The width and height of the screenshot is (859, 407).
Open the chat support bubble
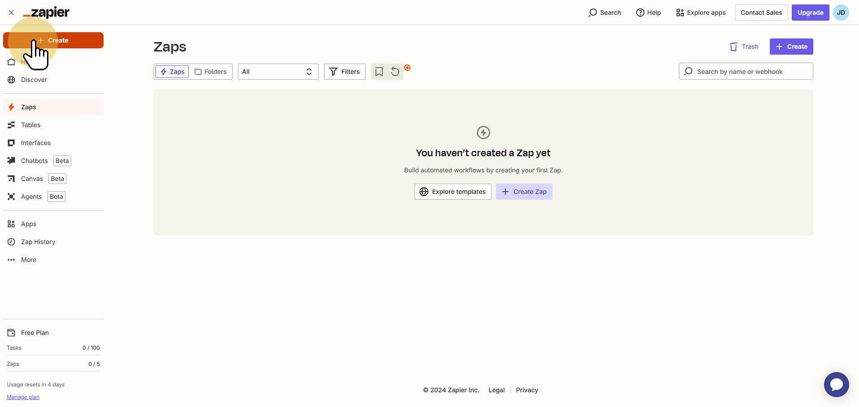point(836,385)
